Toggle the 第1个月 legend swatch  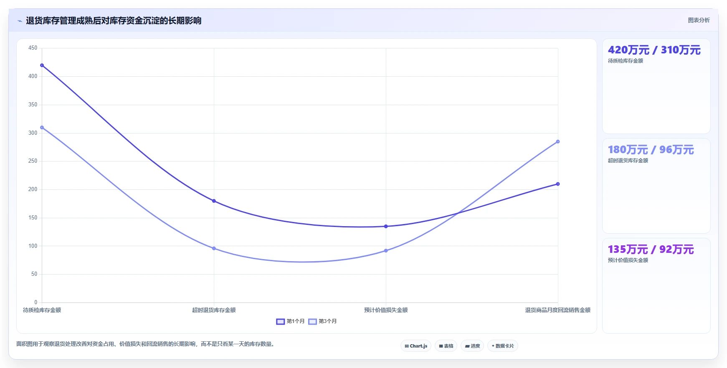coord(280,322)
